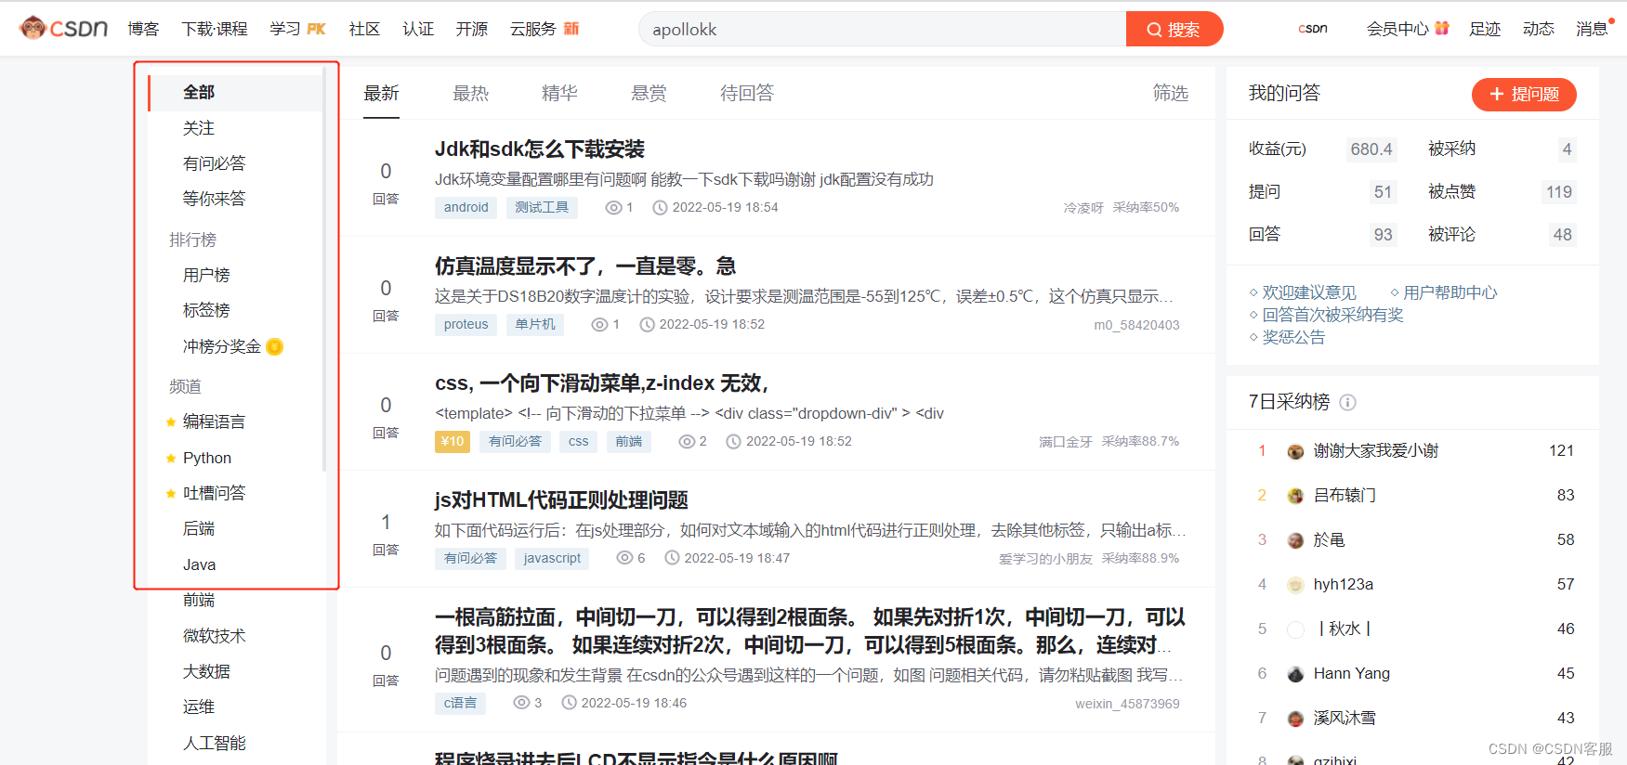Click avatar of 溪风沐雪
Screen dimensions: 1627x765
pos(1295,719)
